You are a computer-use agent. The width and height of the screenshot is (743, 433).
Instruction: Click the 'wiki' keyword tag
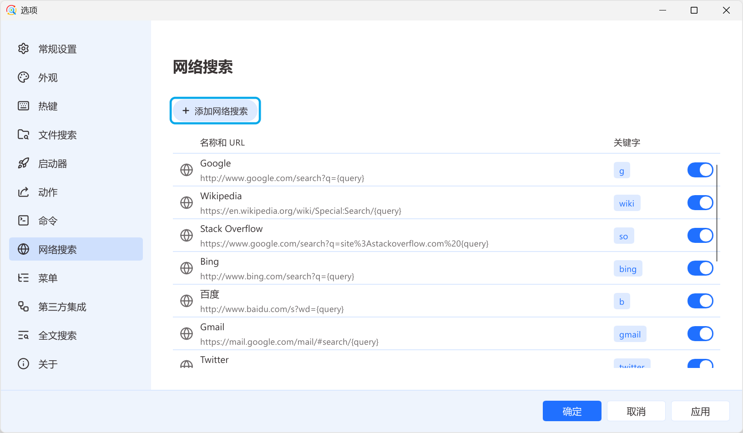[x=627, y=203]
